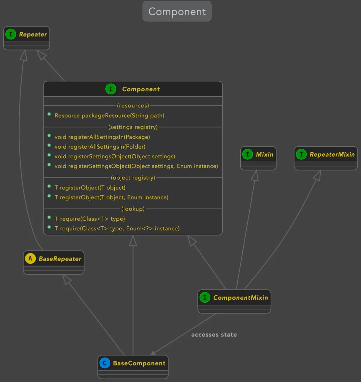The image size is (361, 382).
Task: Click the (object registry) section header
Action: pos(133,177)
